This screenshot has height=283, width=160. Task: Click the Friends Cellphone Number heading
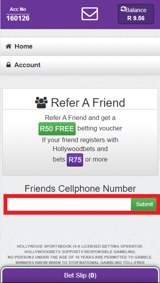point(80,189)
